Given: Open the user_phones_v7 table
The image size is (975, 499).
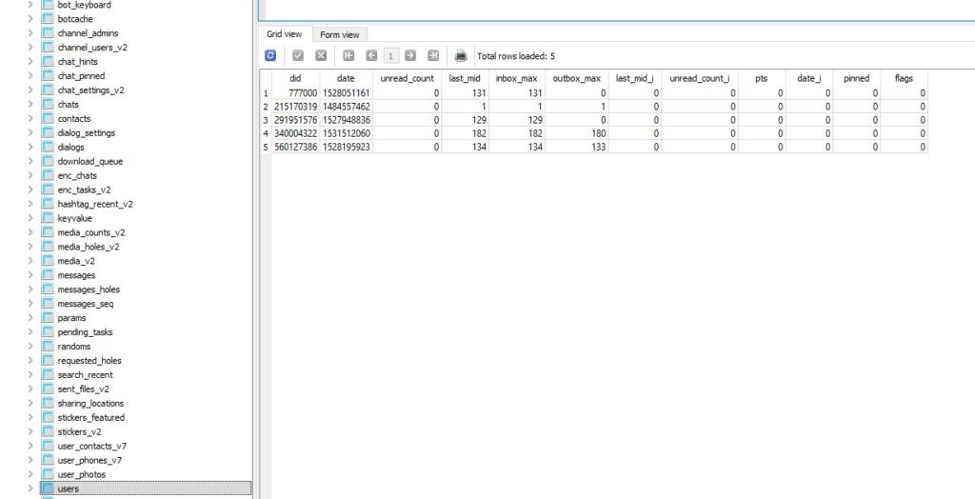Looking at the screenshot, I should tap(90, 460).
